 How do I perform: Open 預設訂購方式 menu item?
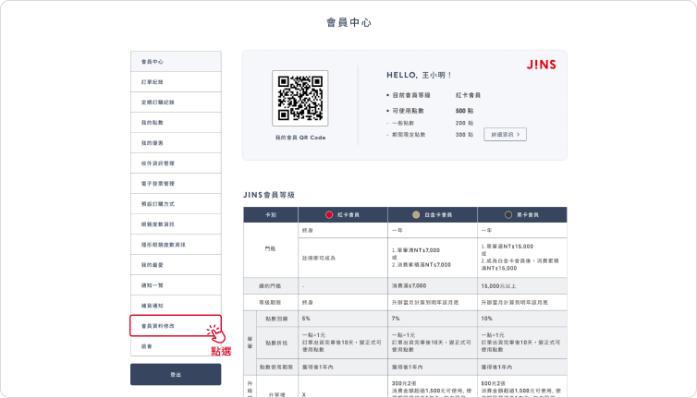pyautogui.click(x=176, y=204)
